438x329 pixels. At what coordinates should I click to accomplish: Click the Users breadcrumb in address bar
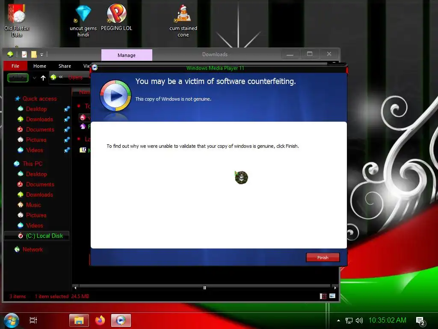[75, 78]
